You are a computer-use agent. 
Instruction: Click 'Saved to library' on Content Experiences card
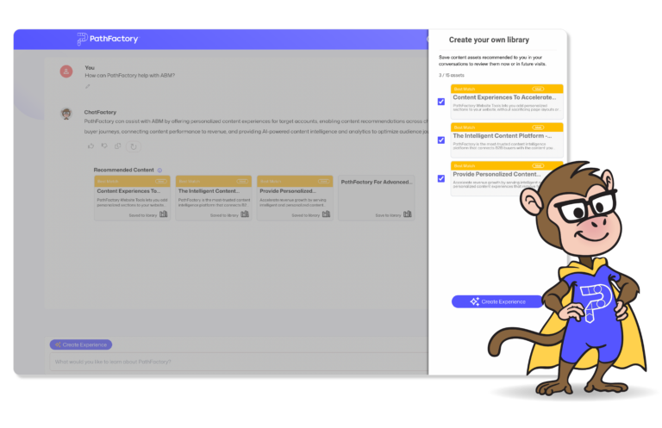[143, 215]
